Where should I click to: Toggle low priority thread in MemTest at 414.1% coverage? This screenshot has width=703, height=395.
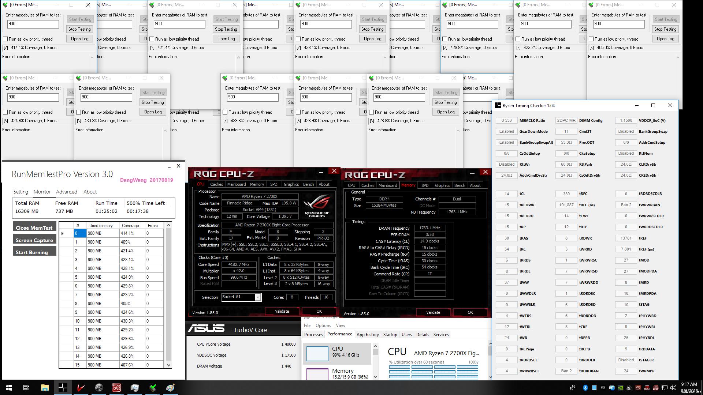5,39
